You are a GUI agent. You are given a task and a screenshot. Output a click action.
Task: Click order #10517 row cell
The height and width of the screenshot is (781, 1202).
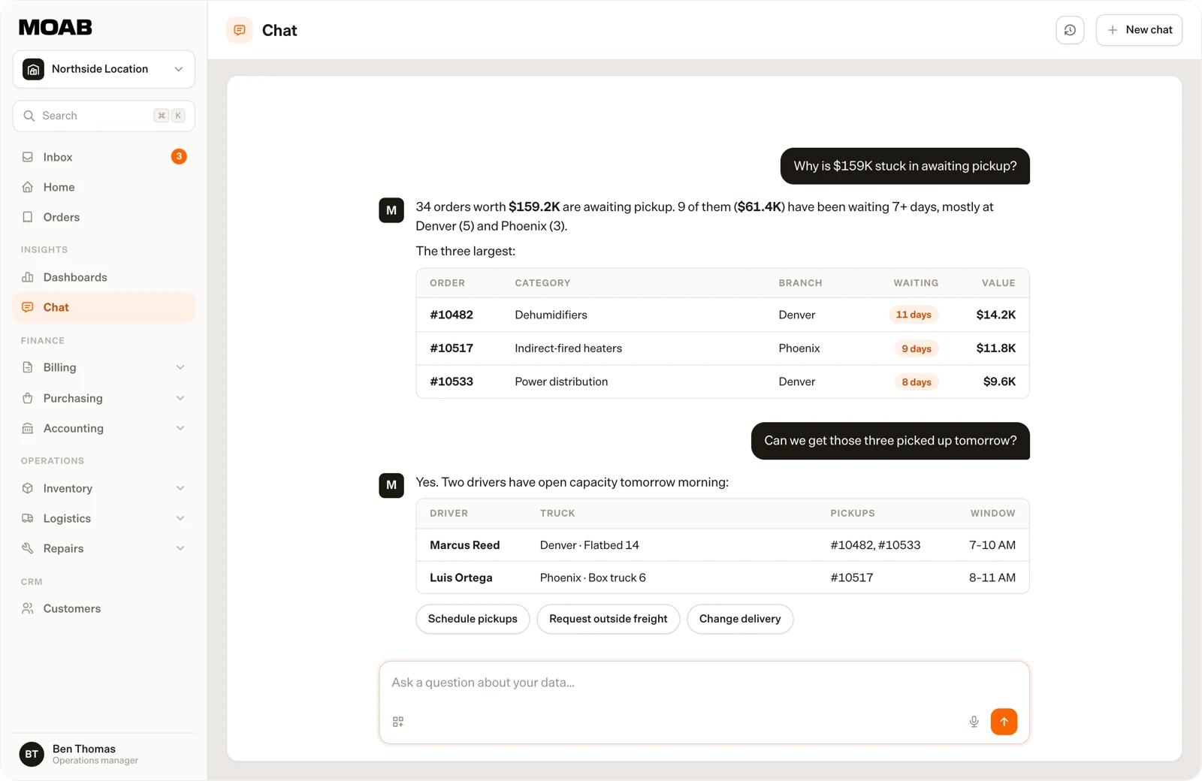pyautogui.click(x=452, y=348)
